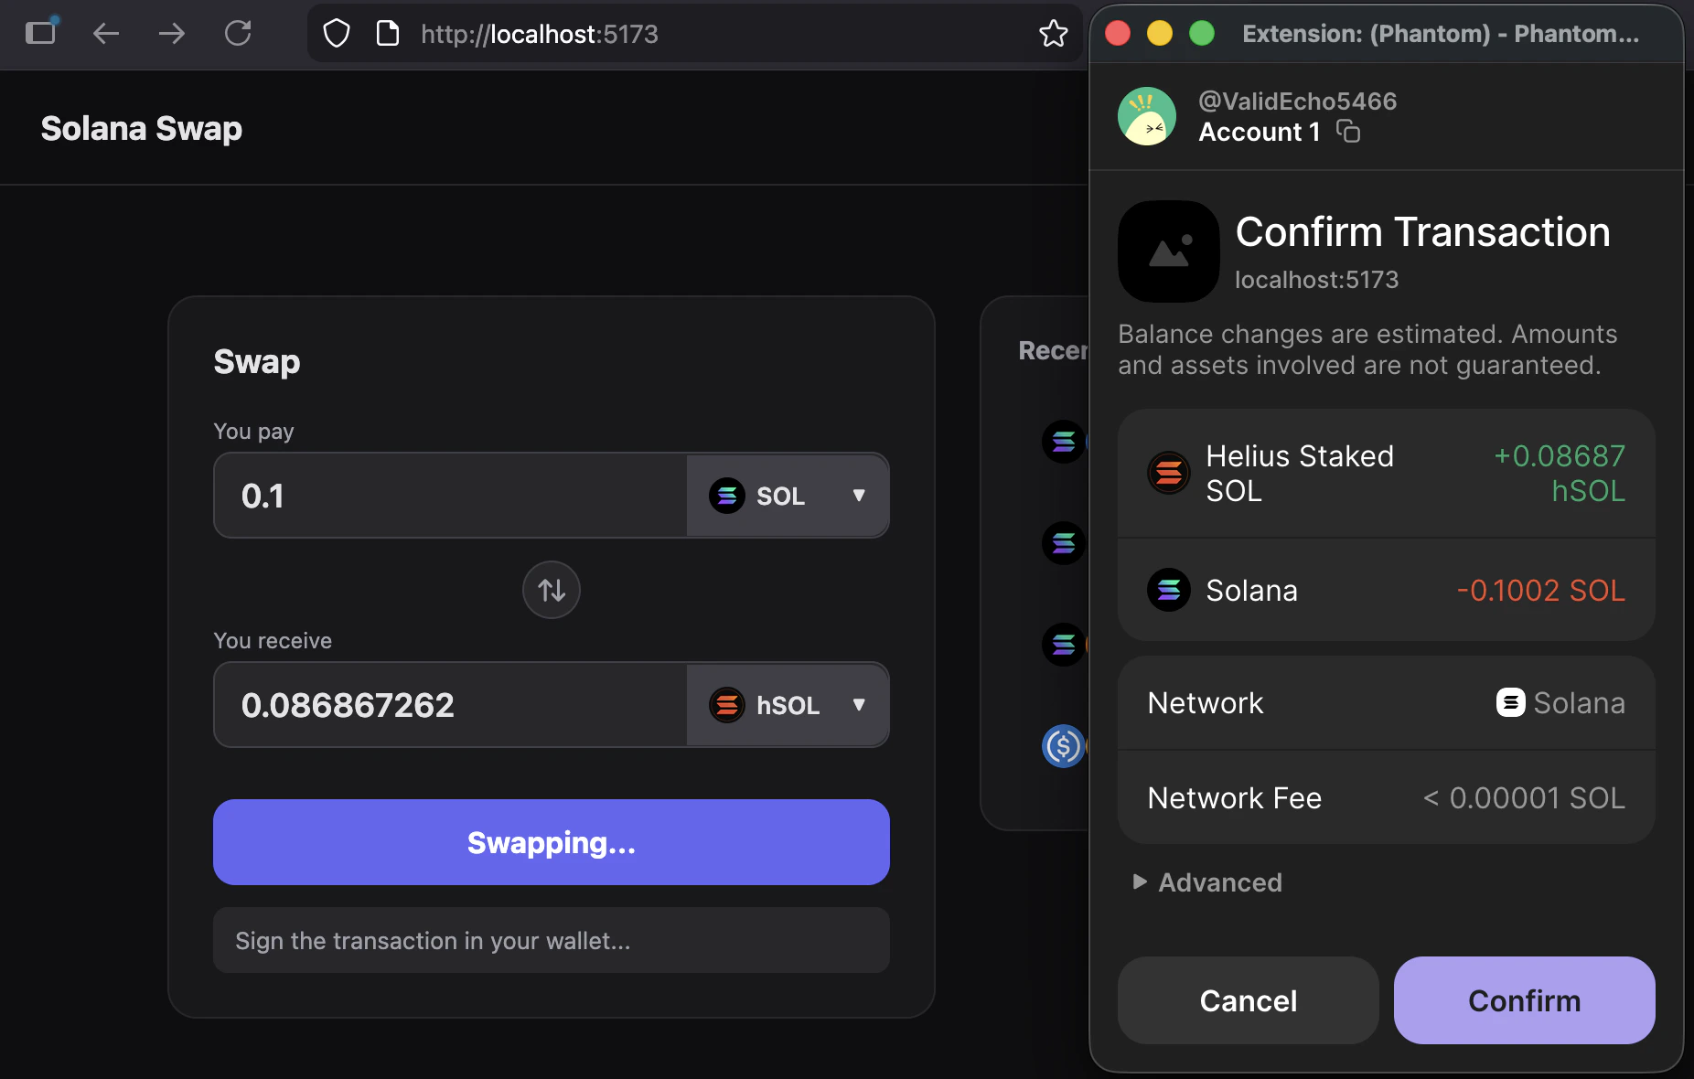Screen dimensions: 1694x1079
Task: Click the Phantom account avatar
Action: (x=1148, y=116)
